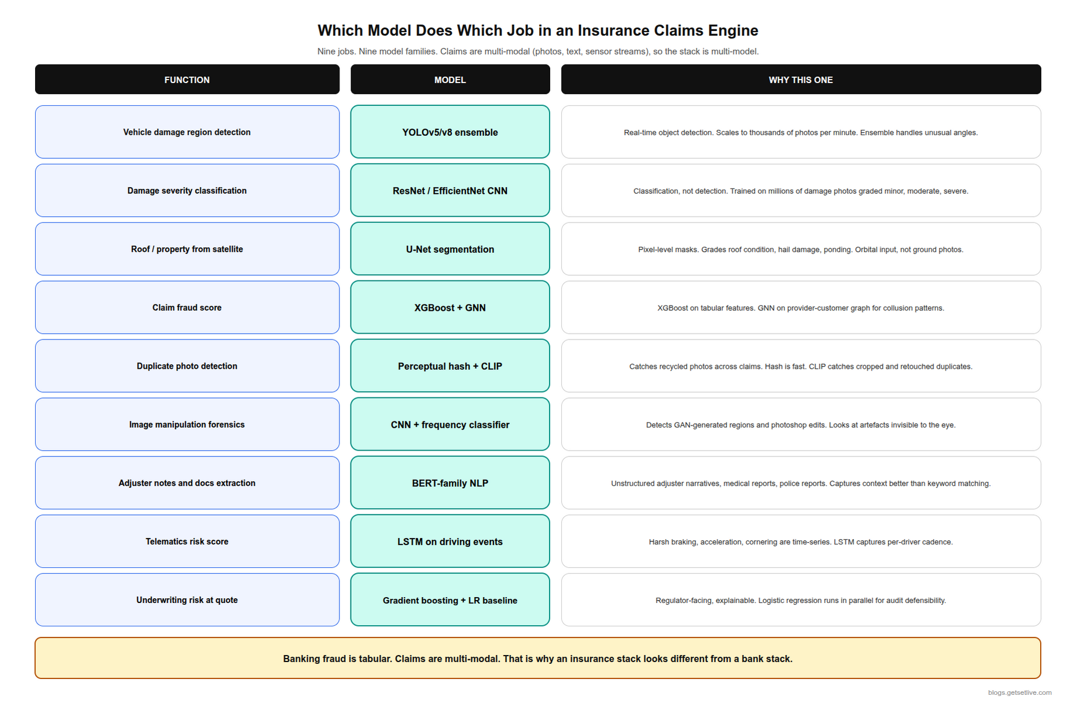Click the main infographic title
This screenshot has width=1077, height=703.
[x=538, y=30]
